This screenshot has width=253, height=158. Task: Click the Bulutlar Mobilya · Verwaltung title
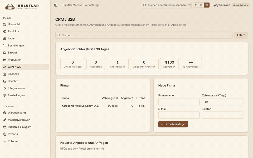[x=81, y=5]
